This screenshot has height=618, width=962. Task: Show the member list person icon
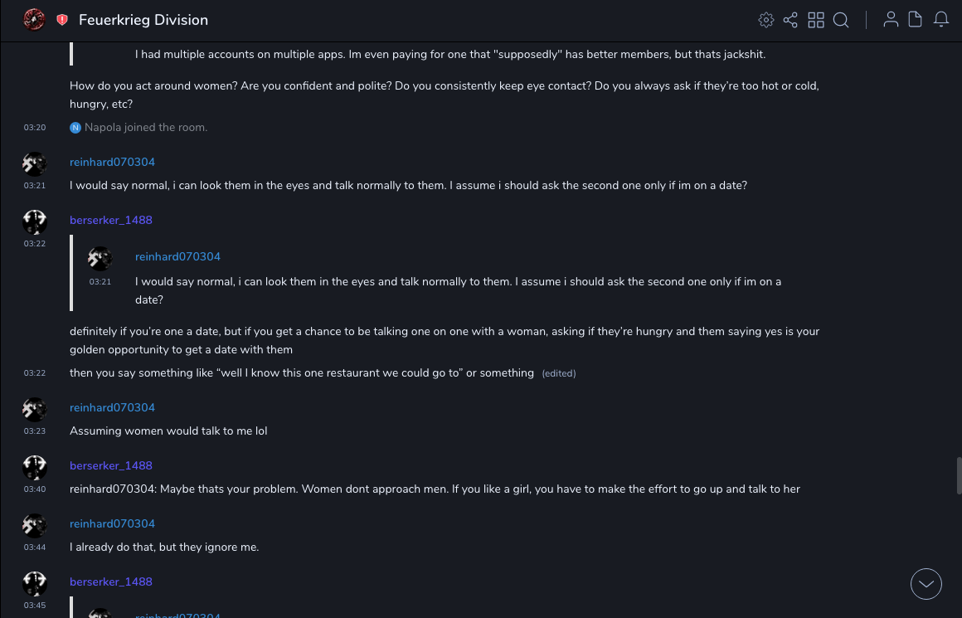coord(891,20)
